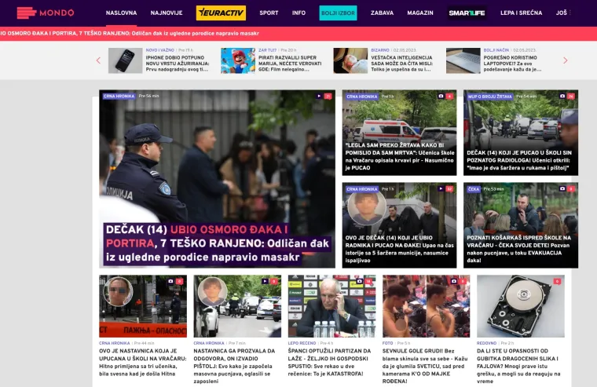Image resolution: width=597 pixels, height=387 pixels.
Task: Open 'Ovo je nastavnica koja je upucana' headline
Action: point(143,362)
